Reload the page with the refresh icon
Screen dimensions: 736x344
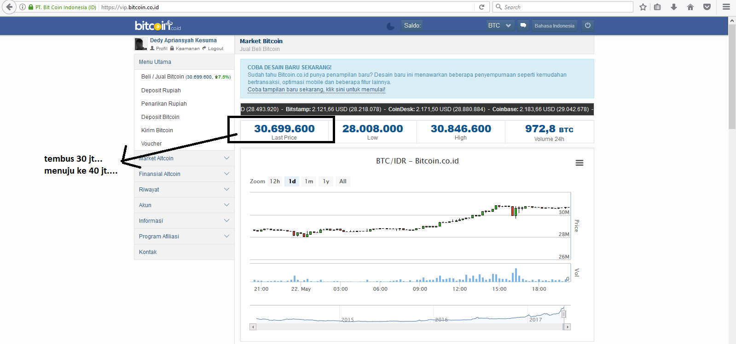click(x=481, y=7)
